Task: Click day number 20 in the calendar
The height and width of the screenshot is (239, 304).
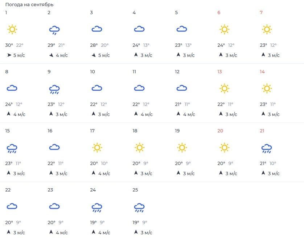Action: click(220, 131)
